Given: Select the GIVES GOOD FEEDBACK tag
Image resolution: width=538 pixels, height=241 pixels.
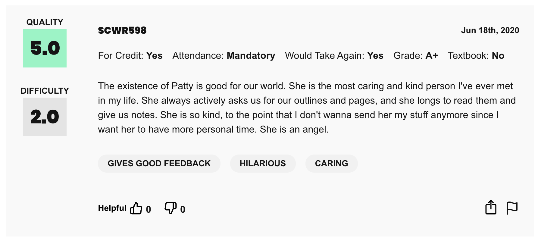Looking at the screenshot, I should (159, 163).
